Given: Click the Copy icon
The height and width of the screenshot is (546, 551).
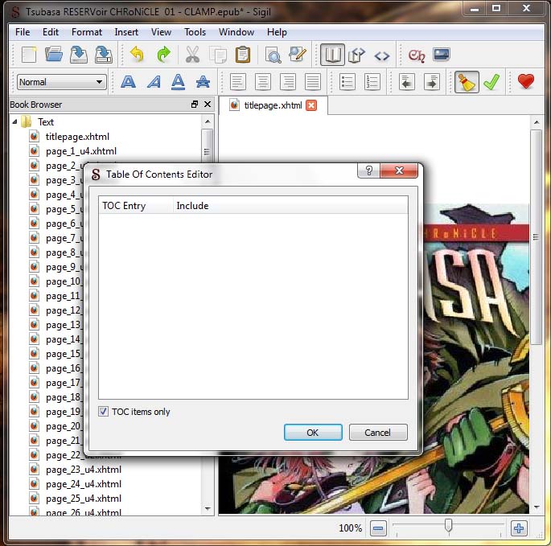Looking at the screenshot, I should tap(218, 55).
